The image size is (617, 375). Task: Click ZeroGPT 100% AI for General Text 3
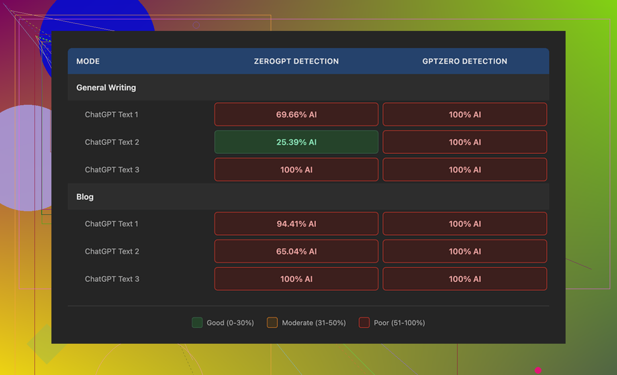coord(296,170)
